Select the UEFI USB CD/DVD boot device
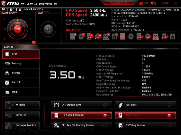Screen dimensions: 181x135 tap(98, 36)
